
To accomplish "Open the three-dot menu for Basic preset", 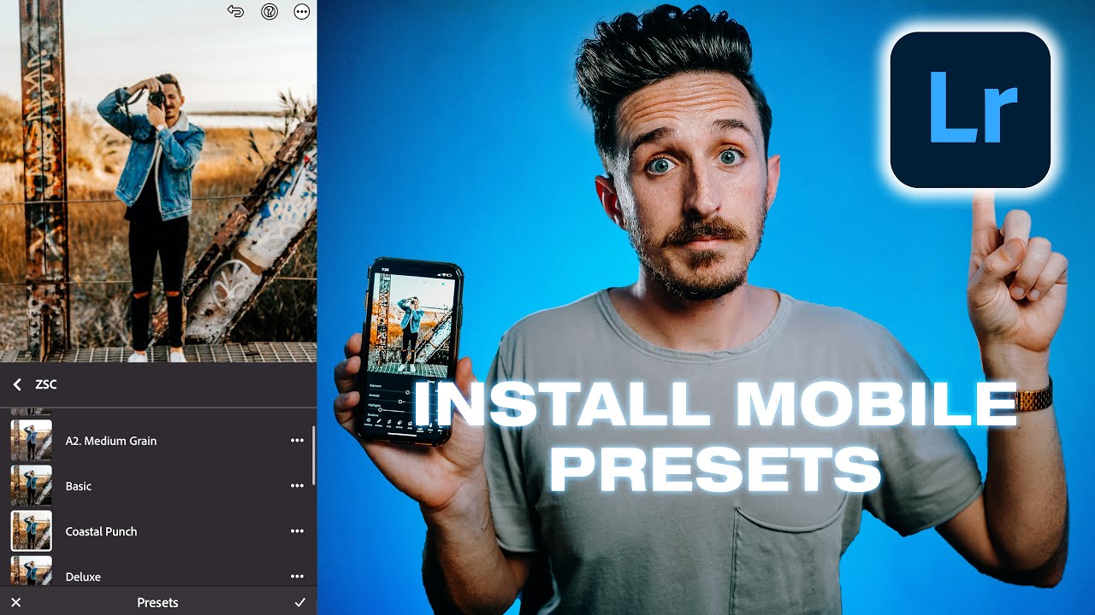I will tap(297, 486).
